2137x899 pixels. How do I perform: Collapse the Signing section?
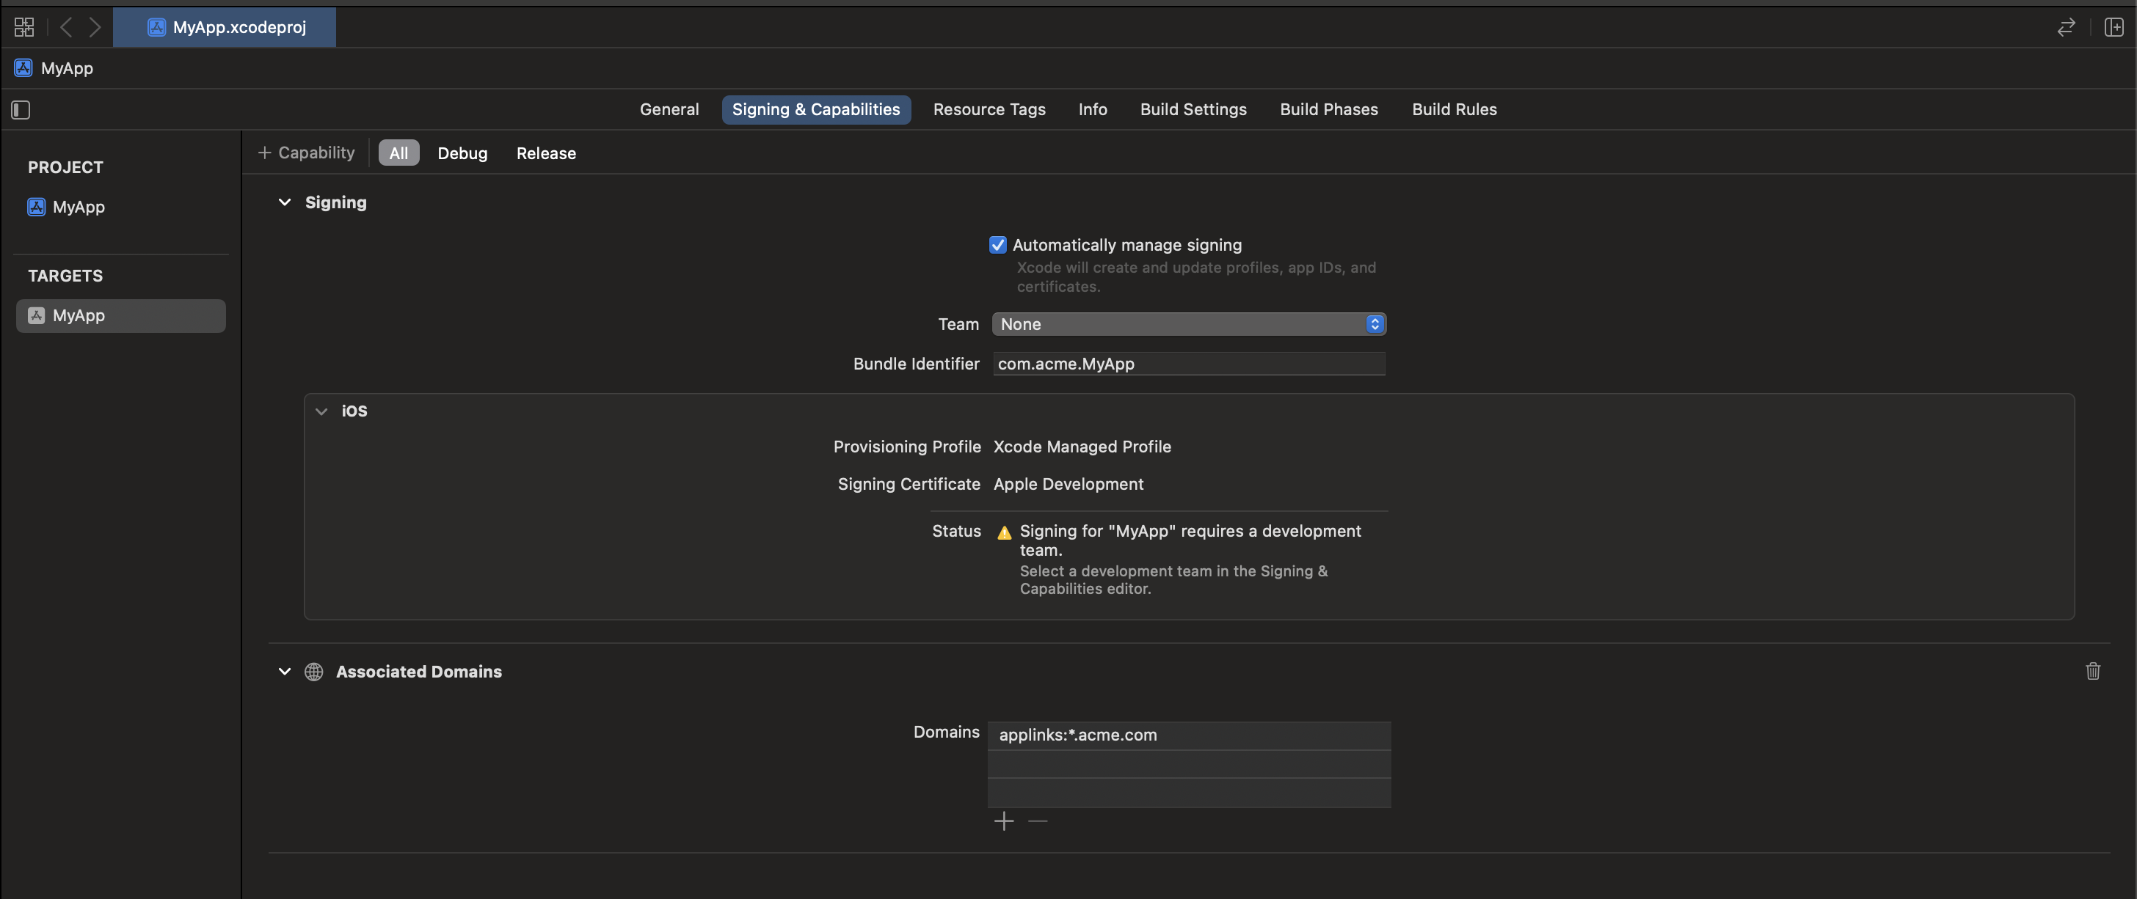(285, 202)
